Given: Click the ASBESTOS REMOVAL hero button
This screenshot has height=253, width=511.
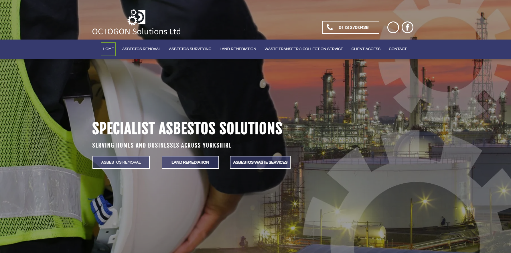Looking at the screenshot, I should [121, 162].
